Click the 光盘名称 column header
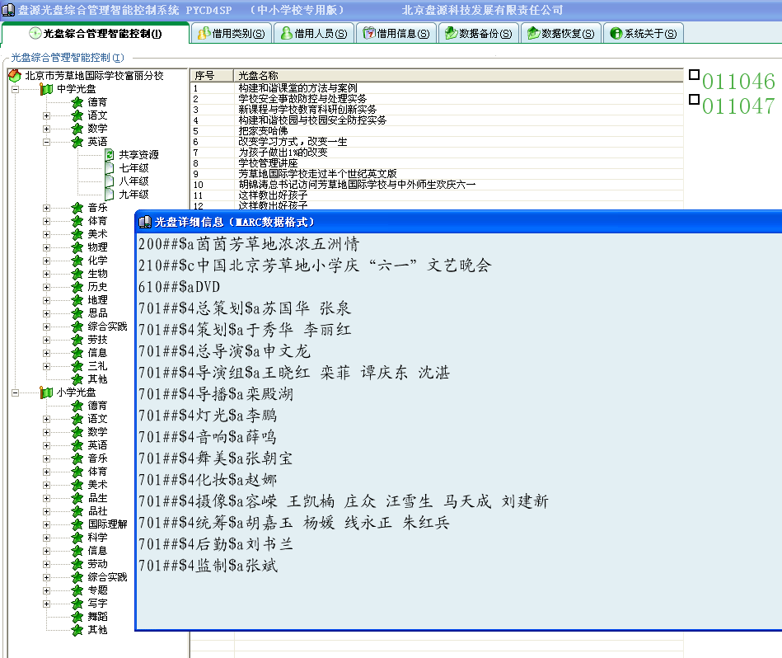Image resolution: width=782 pixels, height=658 pixels. [x=458, y=75]
